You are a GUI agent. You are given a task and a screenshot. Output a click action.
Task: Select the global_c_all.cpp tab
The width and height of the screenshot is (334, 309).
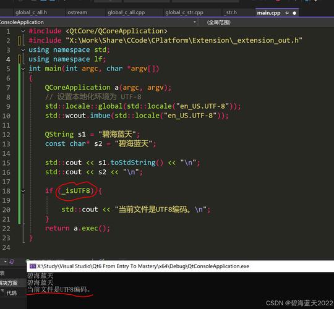(126, 12)
